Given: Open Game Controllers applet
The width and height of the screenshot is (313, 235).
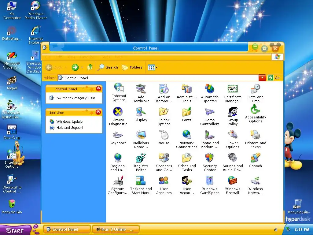Looking at the screenshot, I should click(x=210, y=116).
